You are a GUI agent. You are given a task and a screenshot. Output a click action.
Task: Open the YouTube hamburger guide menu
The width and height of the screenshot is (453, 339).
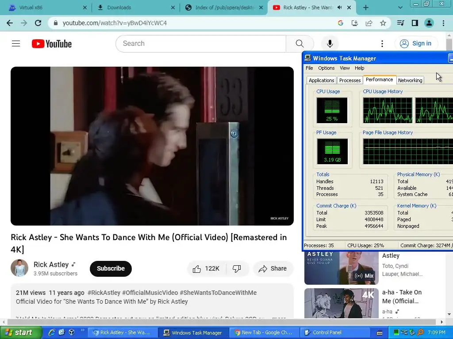[16, 44]
